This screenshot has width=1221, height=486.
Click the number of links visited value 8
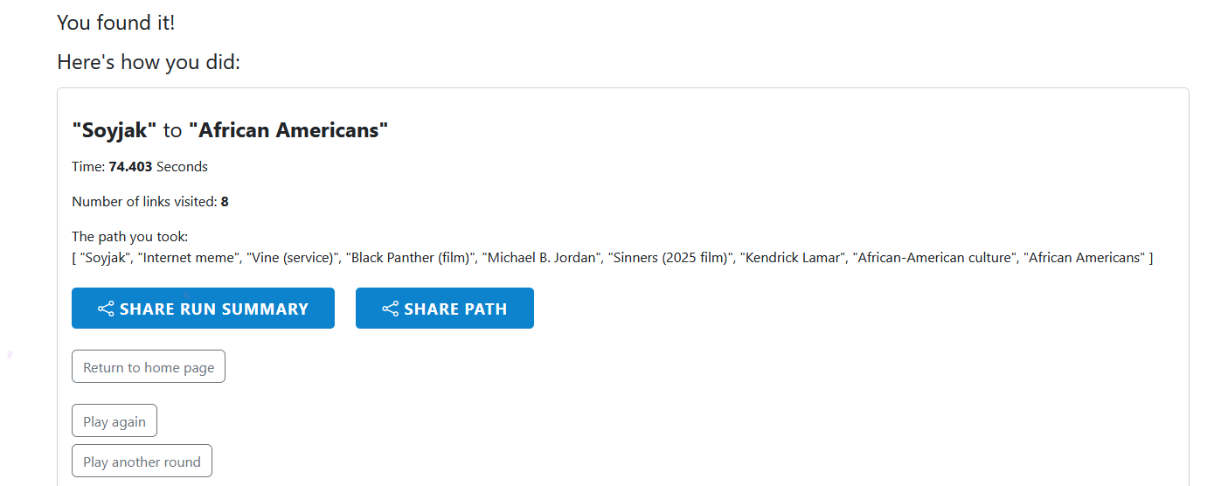tap(225, 202)
